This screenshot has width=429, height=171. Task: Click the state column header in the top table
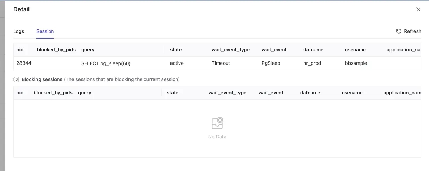(176, 50)
